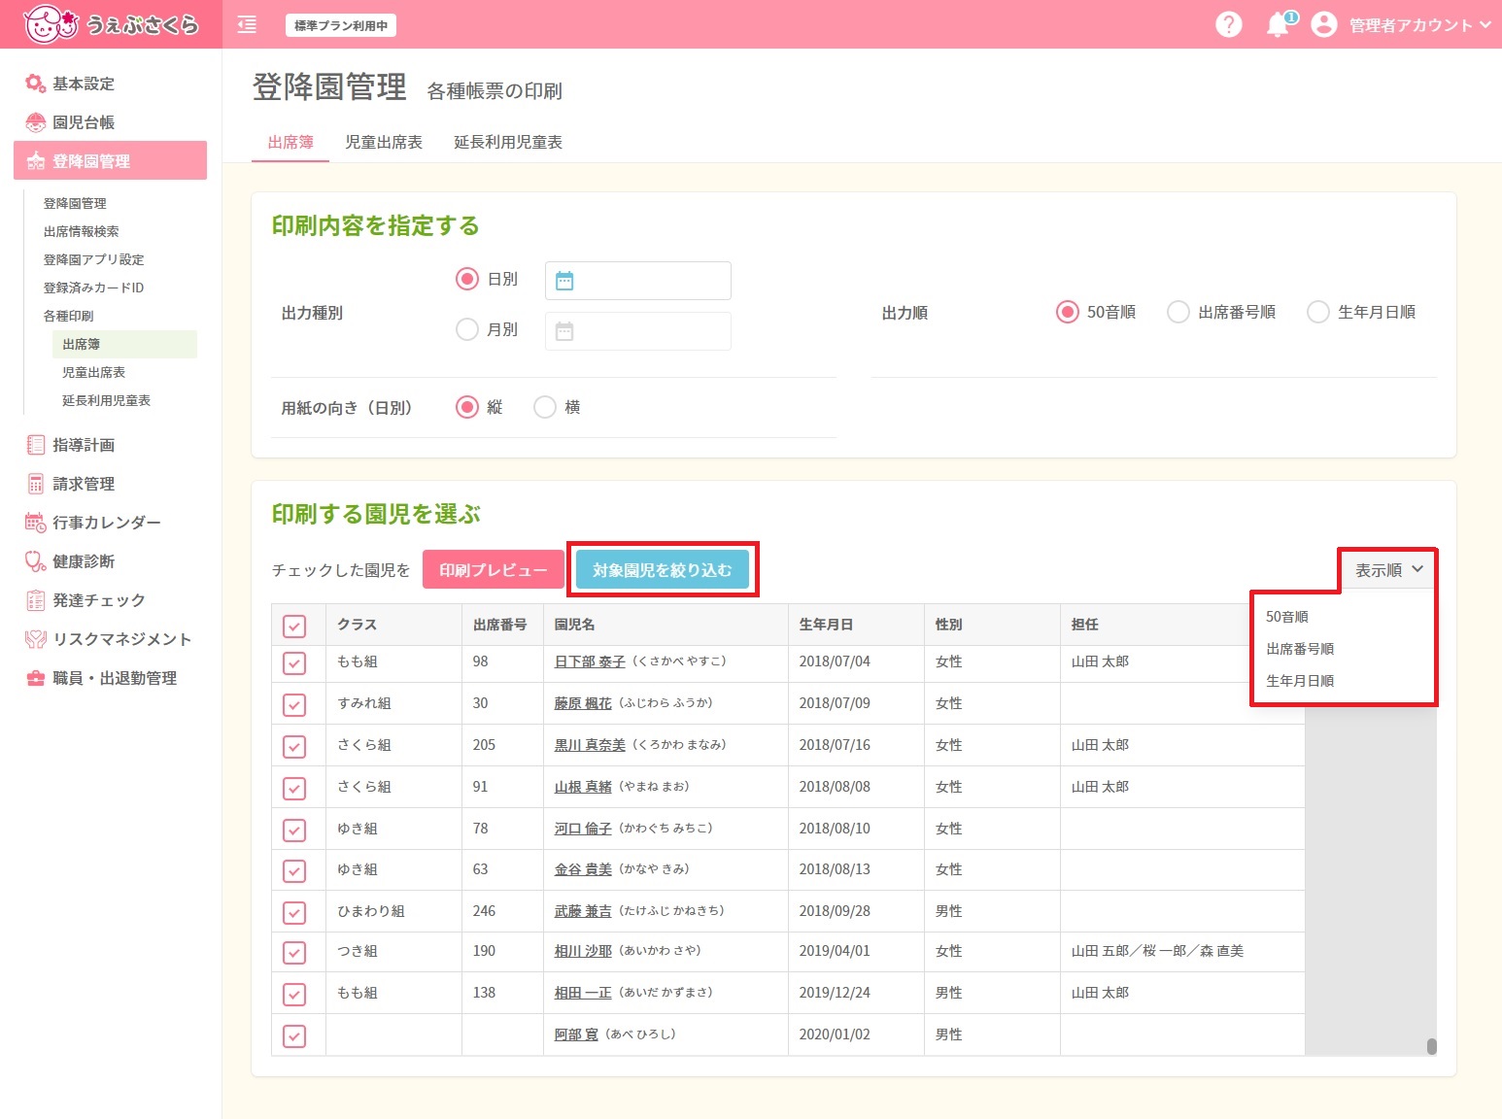Click the 請求管理 calculator icon
Screen dimensions: 1502x1119
click(35, 484)
